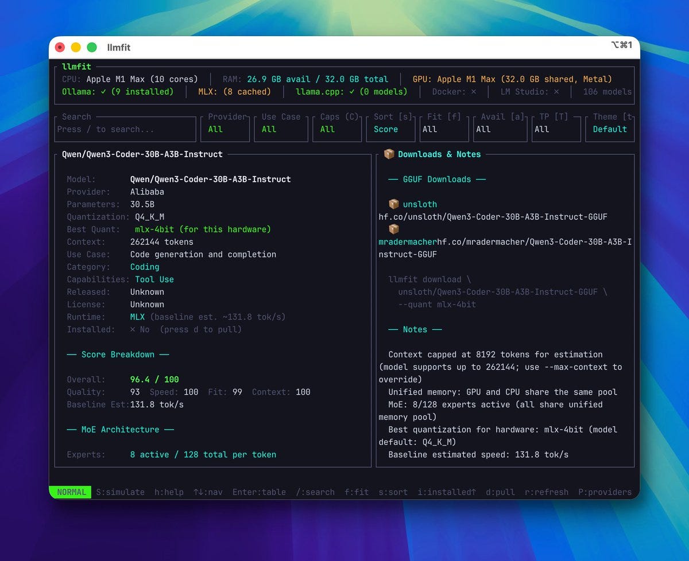Click the Parameters value 30.5B
Screen dimensions: 689x561
click(142, 204)
